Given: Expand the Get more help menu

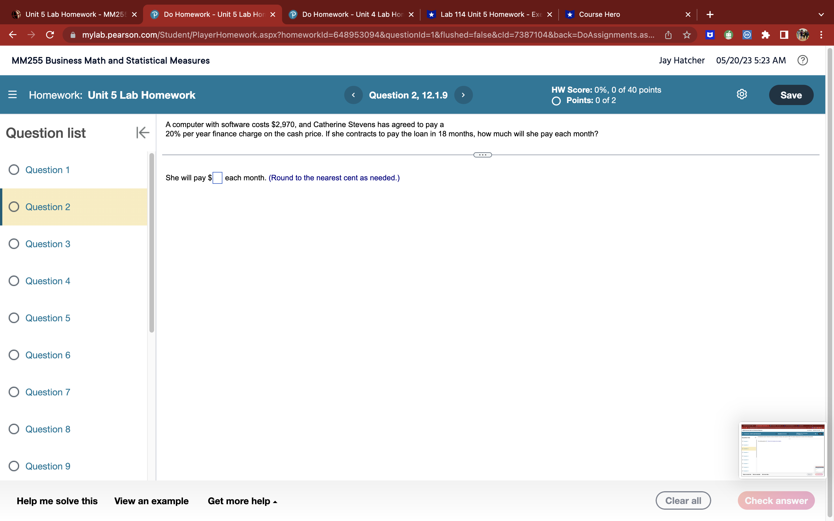Looking at the screenshot, I should tap(242, 501).
